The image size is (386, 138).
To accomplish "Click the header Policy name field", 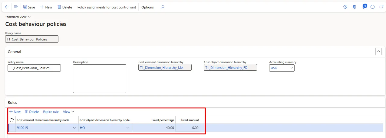I will 32,39.
